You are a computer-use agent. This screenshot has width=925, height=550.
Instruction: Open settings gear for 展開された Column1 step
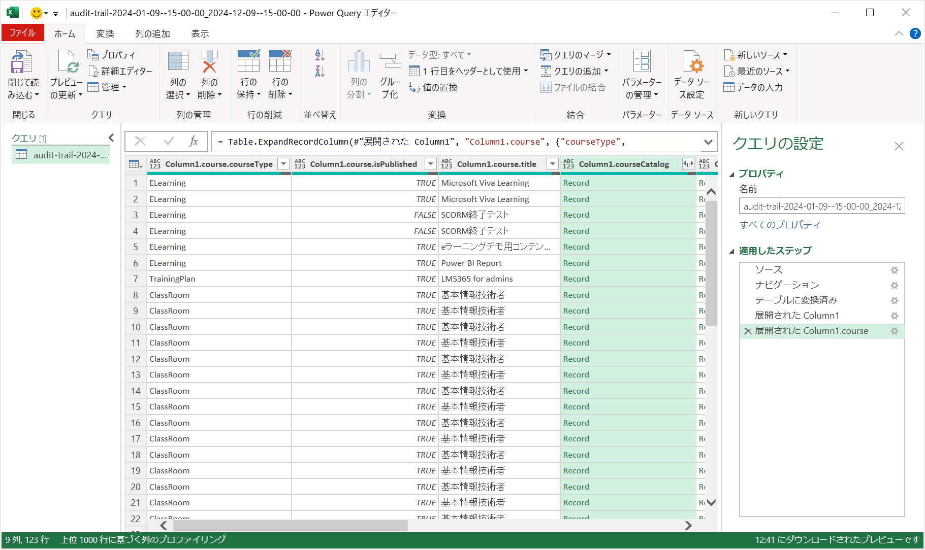(895, 316)
